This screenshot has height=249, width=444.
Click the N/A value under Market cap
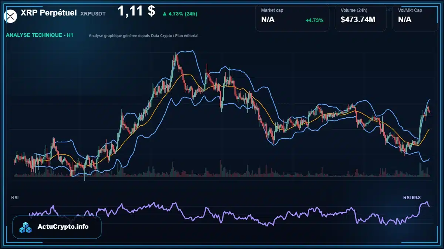(x=268, y=20)
